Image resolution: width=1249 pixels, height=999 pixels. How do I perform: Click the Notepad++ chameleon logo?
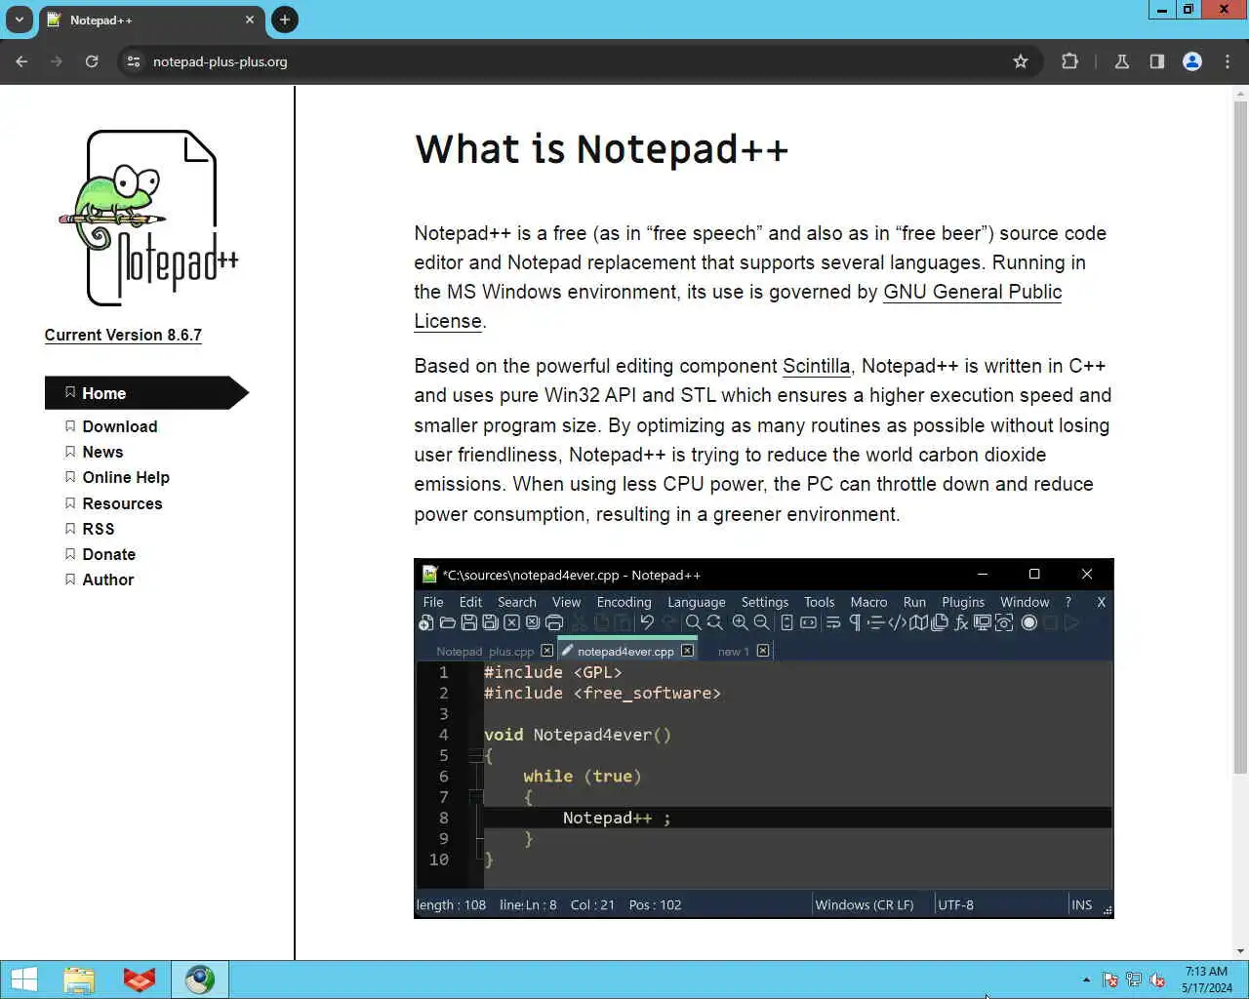pyautogui.click(x=148, y=218)
